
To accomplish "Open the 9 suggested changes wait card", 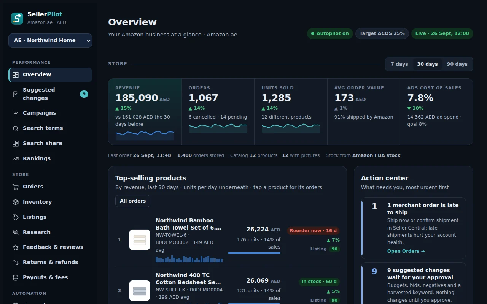I will pos(414,283).
